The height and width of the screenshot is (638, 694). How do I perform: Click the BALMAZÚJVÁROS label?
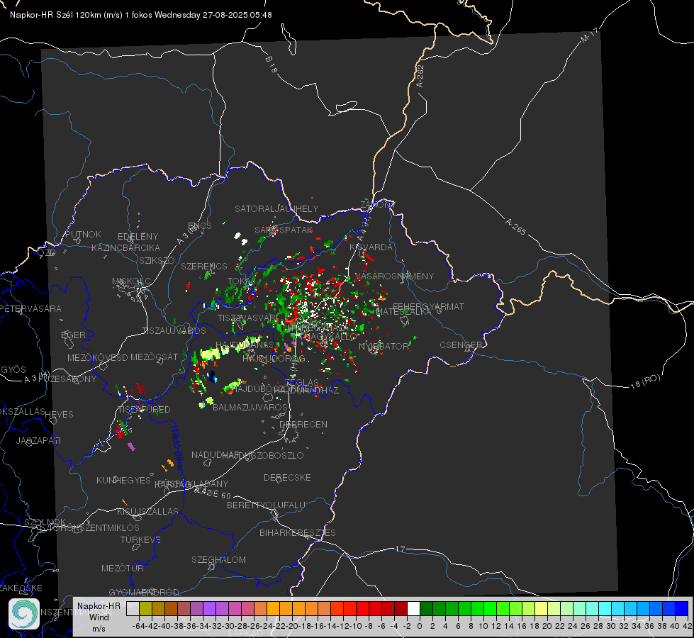point(250,407)
